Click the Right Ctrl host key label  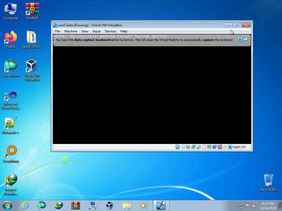tap(239, 147)
